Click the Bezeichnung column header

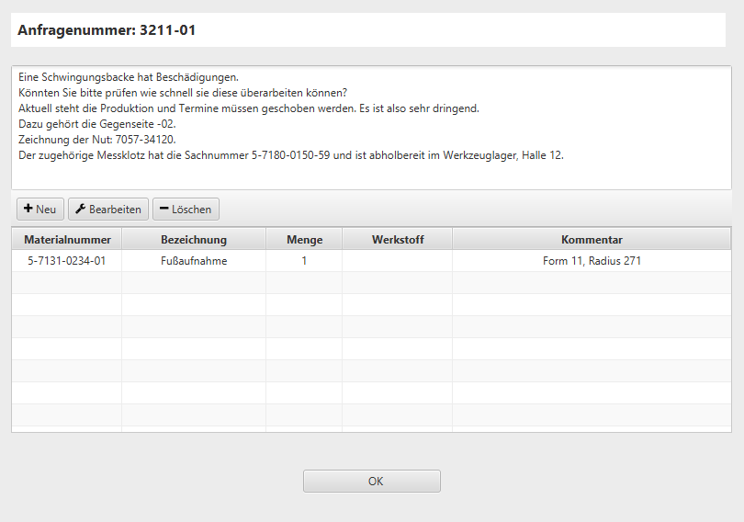193,240
